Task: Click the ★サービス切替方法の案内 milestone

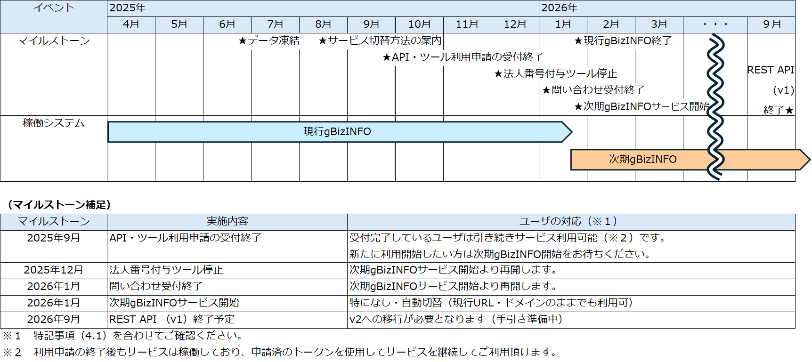Action: pyautogui.click(x=380, y=41)
